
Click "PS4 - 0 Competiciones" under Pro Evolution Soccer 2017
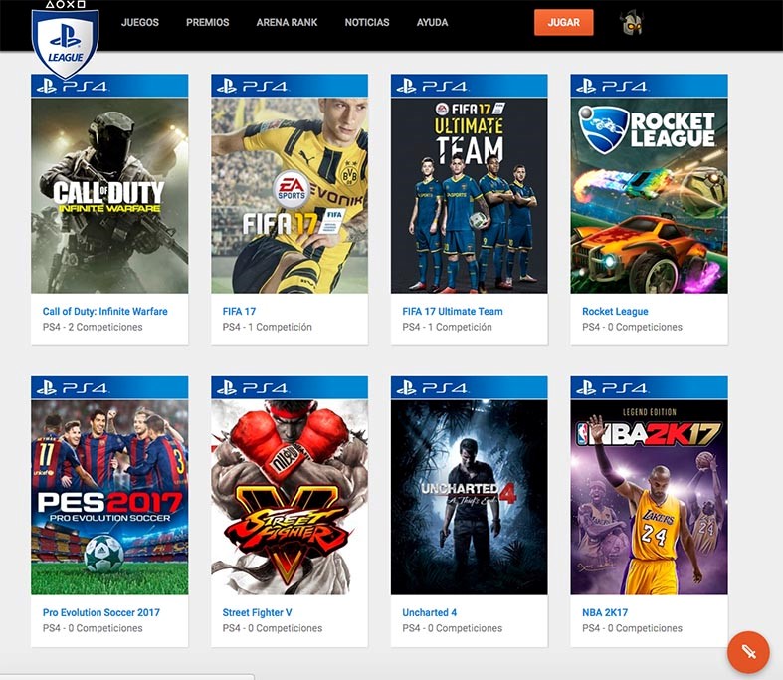[x=93, y=628]
